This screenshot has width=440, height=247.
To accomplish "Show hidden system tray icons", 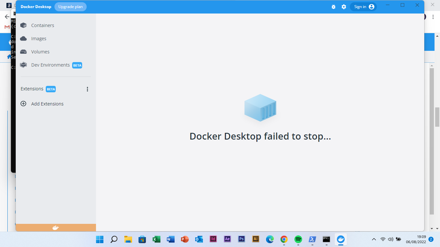I will (374, 239).
